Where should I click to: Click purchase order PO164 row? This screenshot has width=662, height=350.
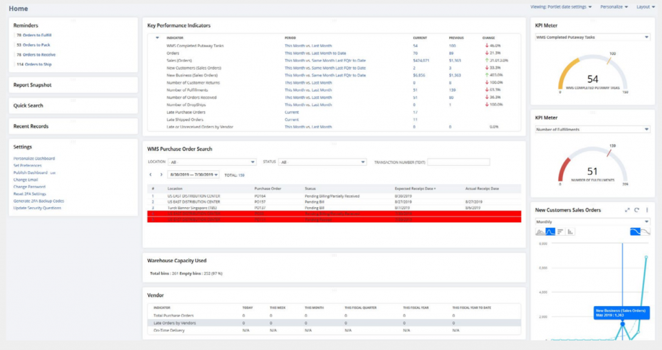tap(334, 196)
